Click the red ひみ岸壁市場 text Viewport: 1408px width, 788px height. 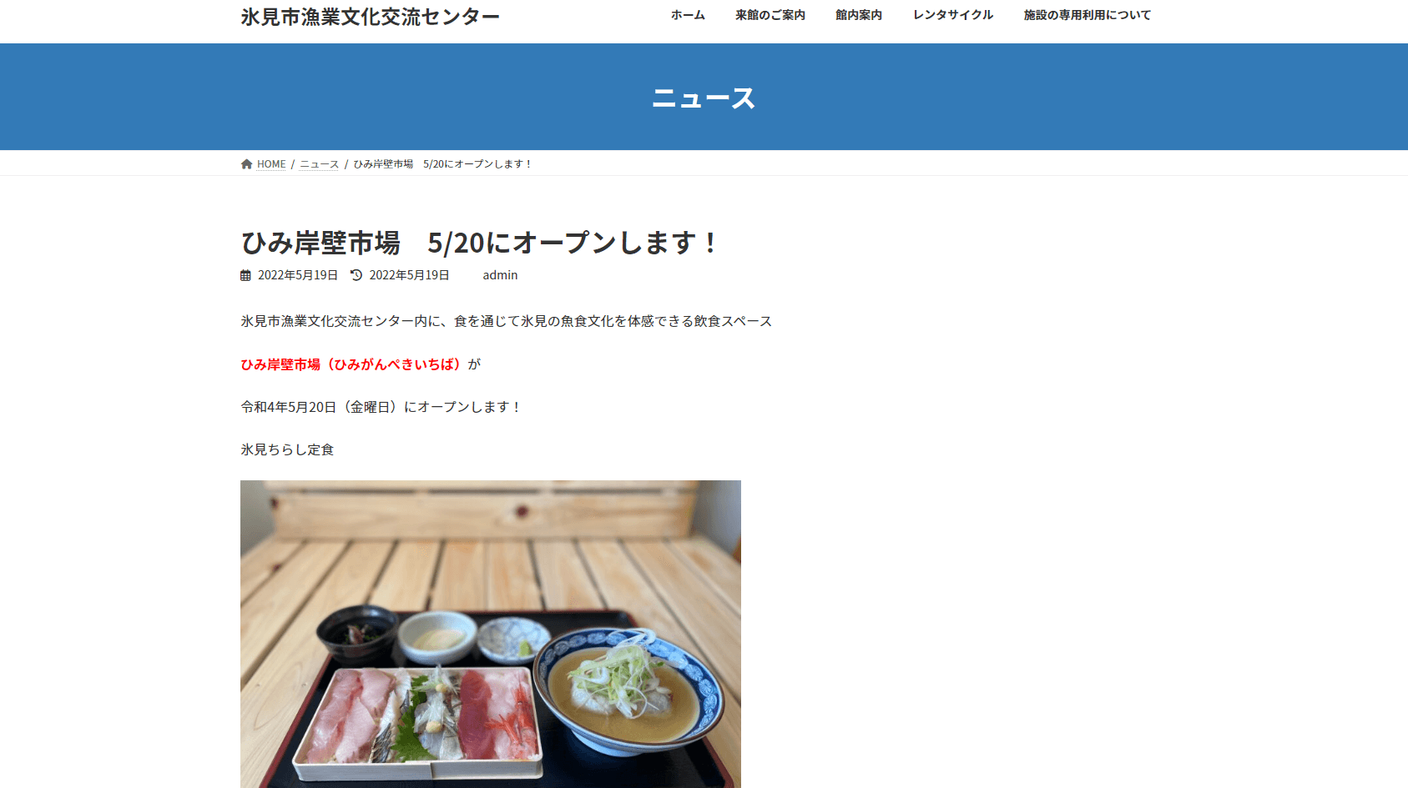352,364
